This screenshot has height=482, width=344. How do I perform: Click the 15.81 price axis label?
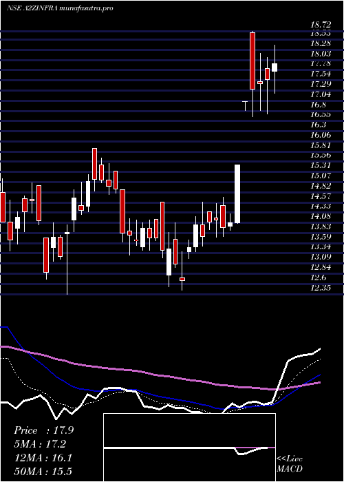click(321, 145)
